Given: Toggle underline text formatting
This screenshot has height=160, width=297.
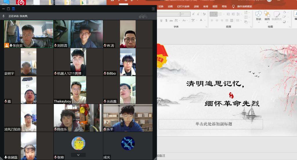Looking at the screenshot, I should click(x=161, y=21).
